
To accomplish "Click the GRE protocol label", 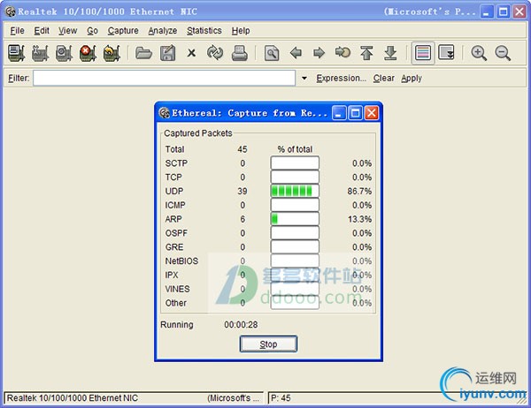I will pyautogui.click(x=174, y=247).
